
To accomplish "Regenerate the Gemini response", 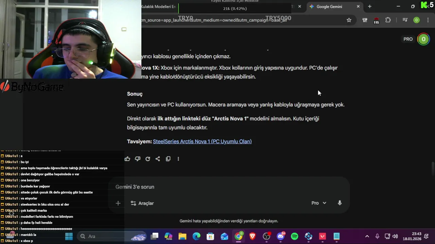I will point(148,159).
